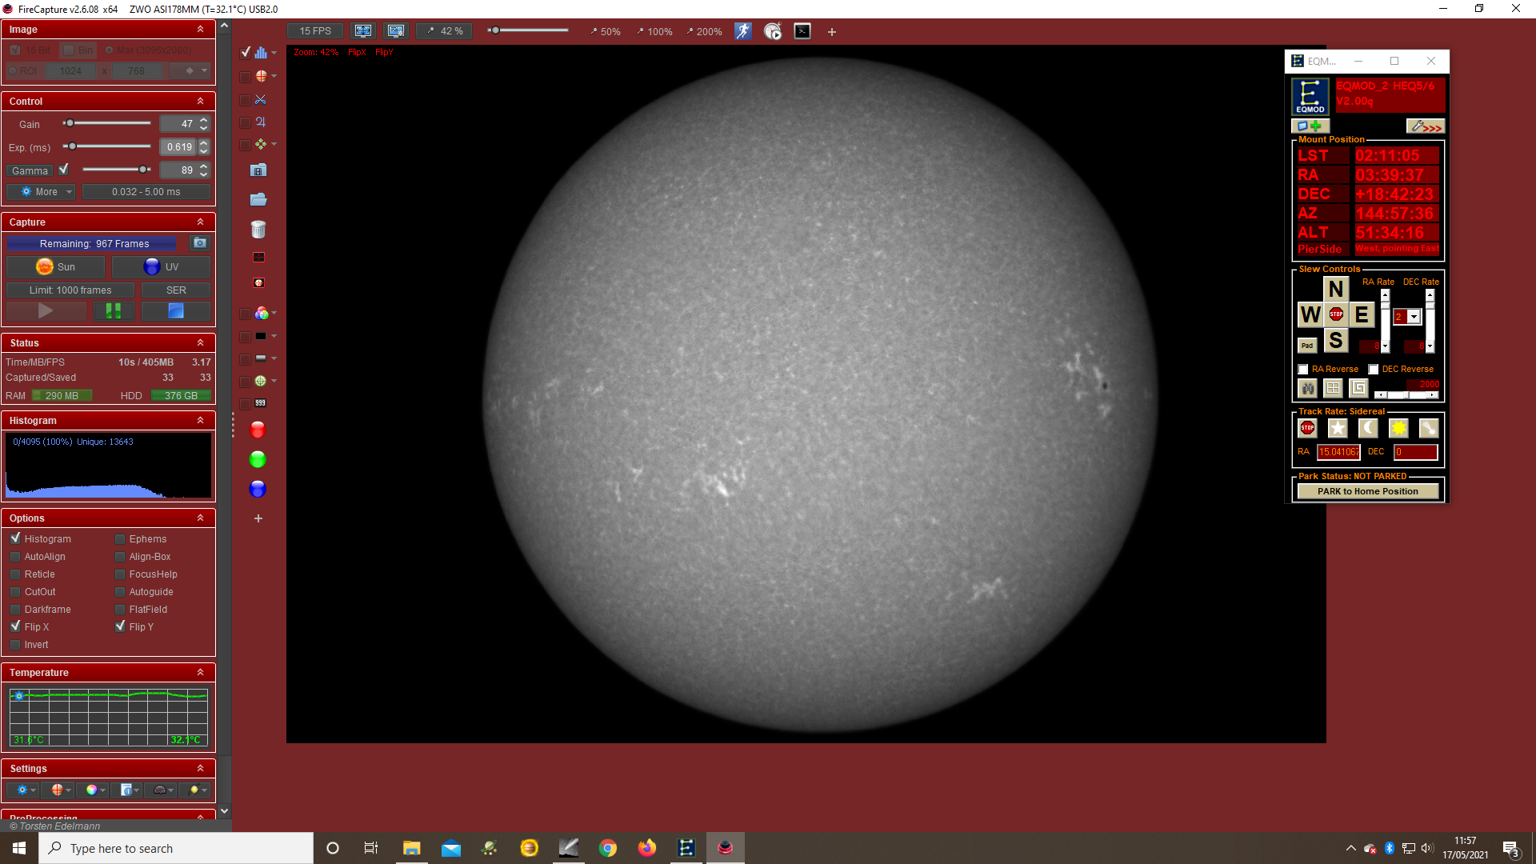This screenshot has width=1536, height=864.
Task: Click the EQMOD binoculars icon
Action: (x=1308, y=388)
